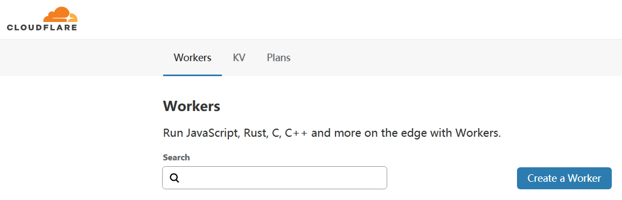Click the CLOUDFLARE wordmark under the cloud
Image resolution: width=622 pixels, height=200 pixels.
tap(41, 27)
